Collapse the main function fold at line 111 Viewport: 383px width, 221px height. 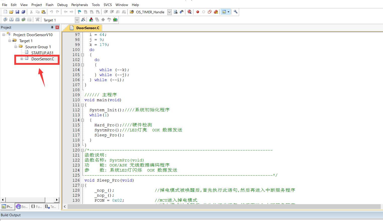pos(82,105)
